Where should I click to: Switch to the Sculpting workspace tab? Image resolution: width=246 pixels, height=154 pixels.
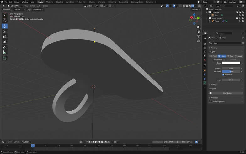pos(59,2)
